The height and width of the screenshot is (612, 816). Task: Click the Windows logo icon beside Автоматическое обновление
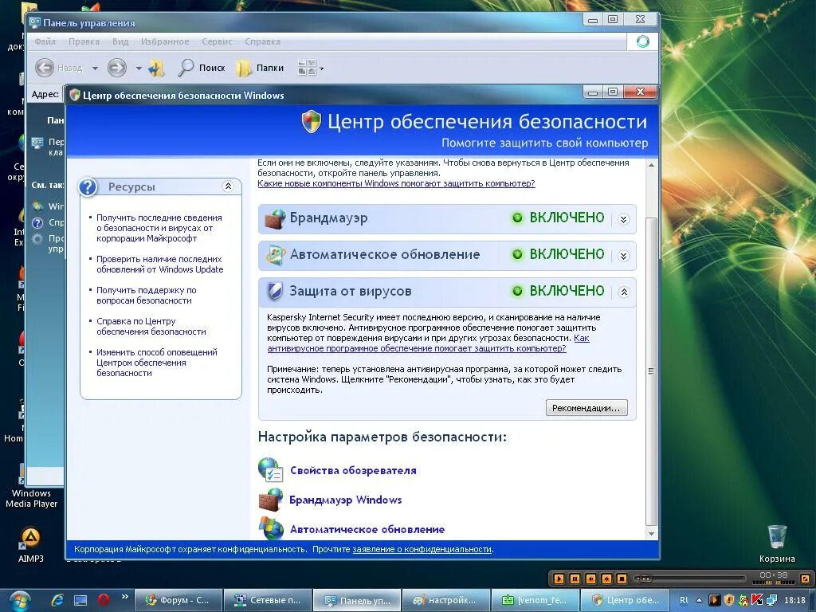click(x=271, y=528)
